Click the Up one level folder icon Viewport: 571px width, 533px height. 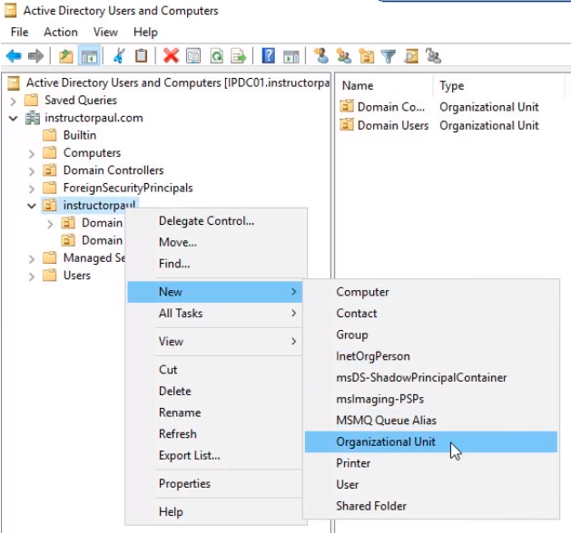pyautogui.click(x=66, y=56)
